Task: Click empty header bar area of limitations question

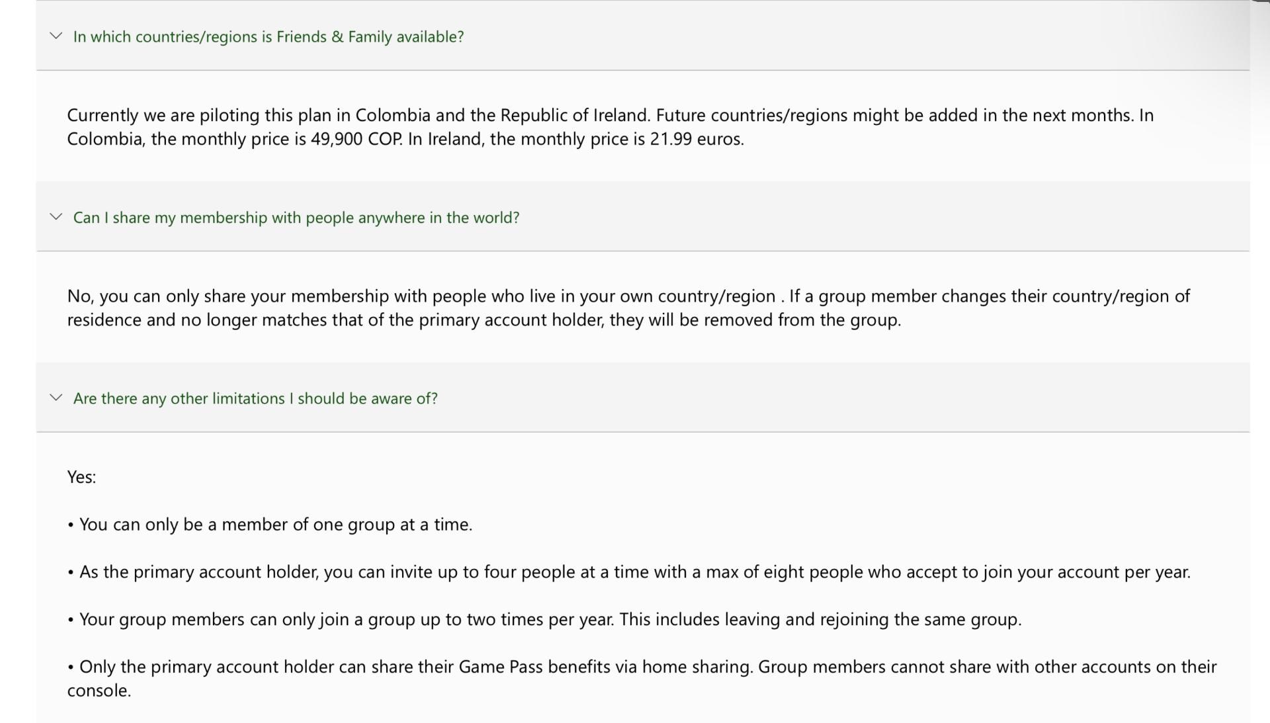Action: pyautogui.click(x=840, y=398)
